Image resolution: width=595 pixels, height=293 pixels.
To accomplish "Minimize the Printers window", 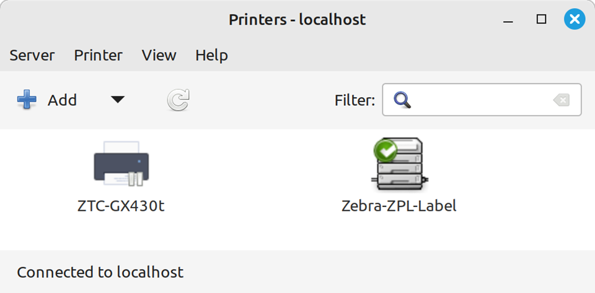I will (x=508, y=20).
